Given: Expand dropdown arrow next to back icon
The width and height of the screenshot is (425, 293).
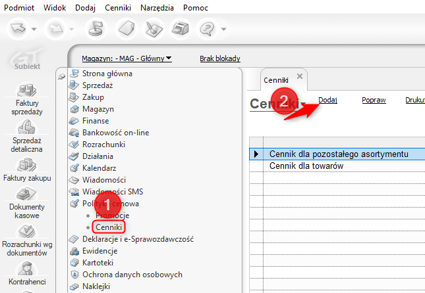Looking at the screenshot, I should point(34,29).
